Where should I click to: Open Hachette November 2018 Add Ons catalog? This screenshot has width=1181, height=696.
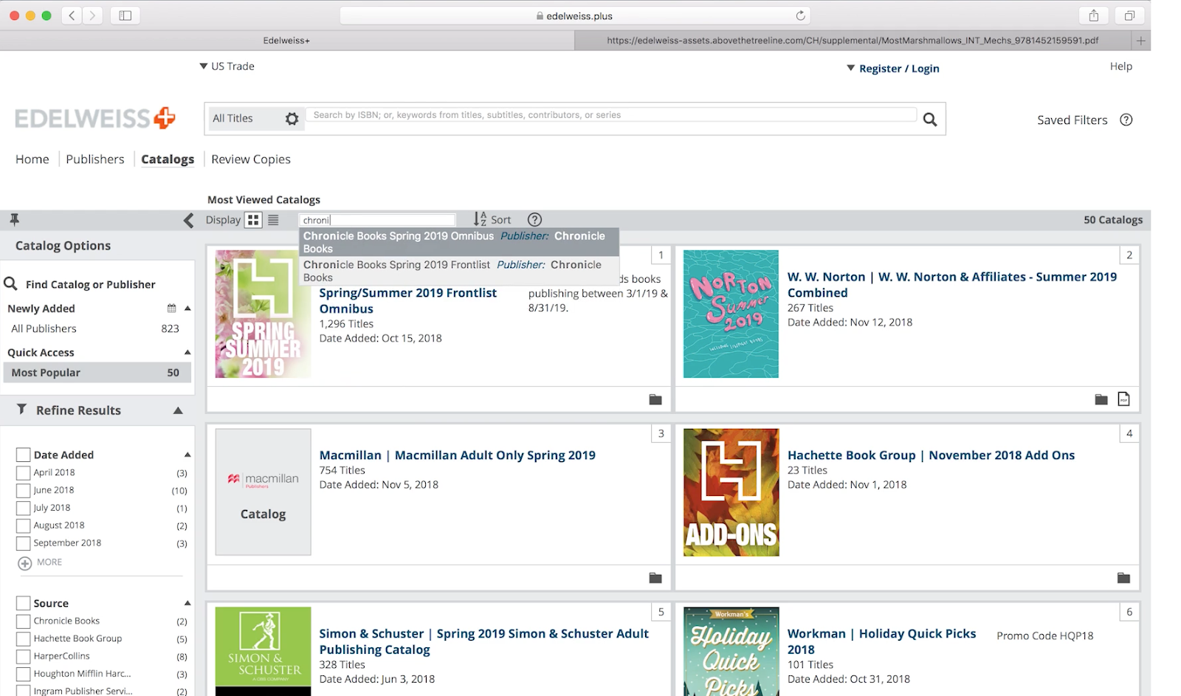tap(931, 455)
